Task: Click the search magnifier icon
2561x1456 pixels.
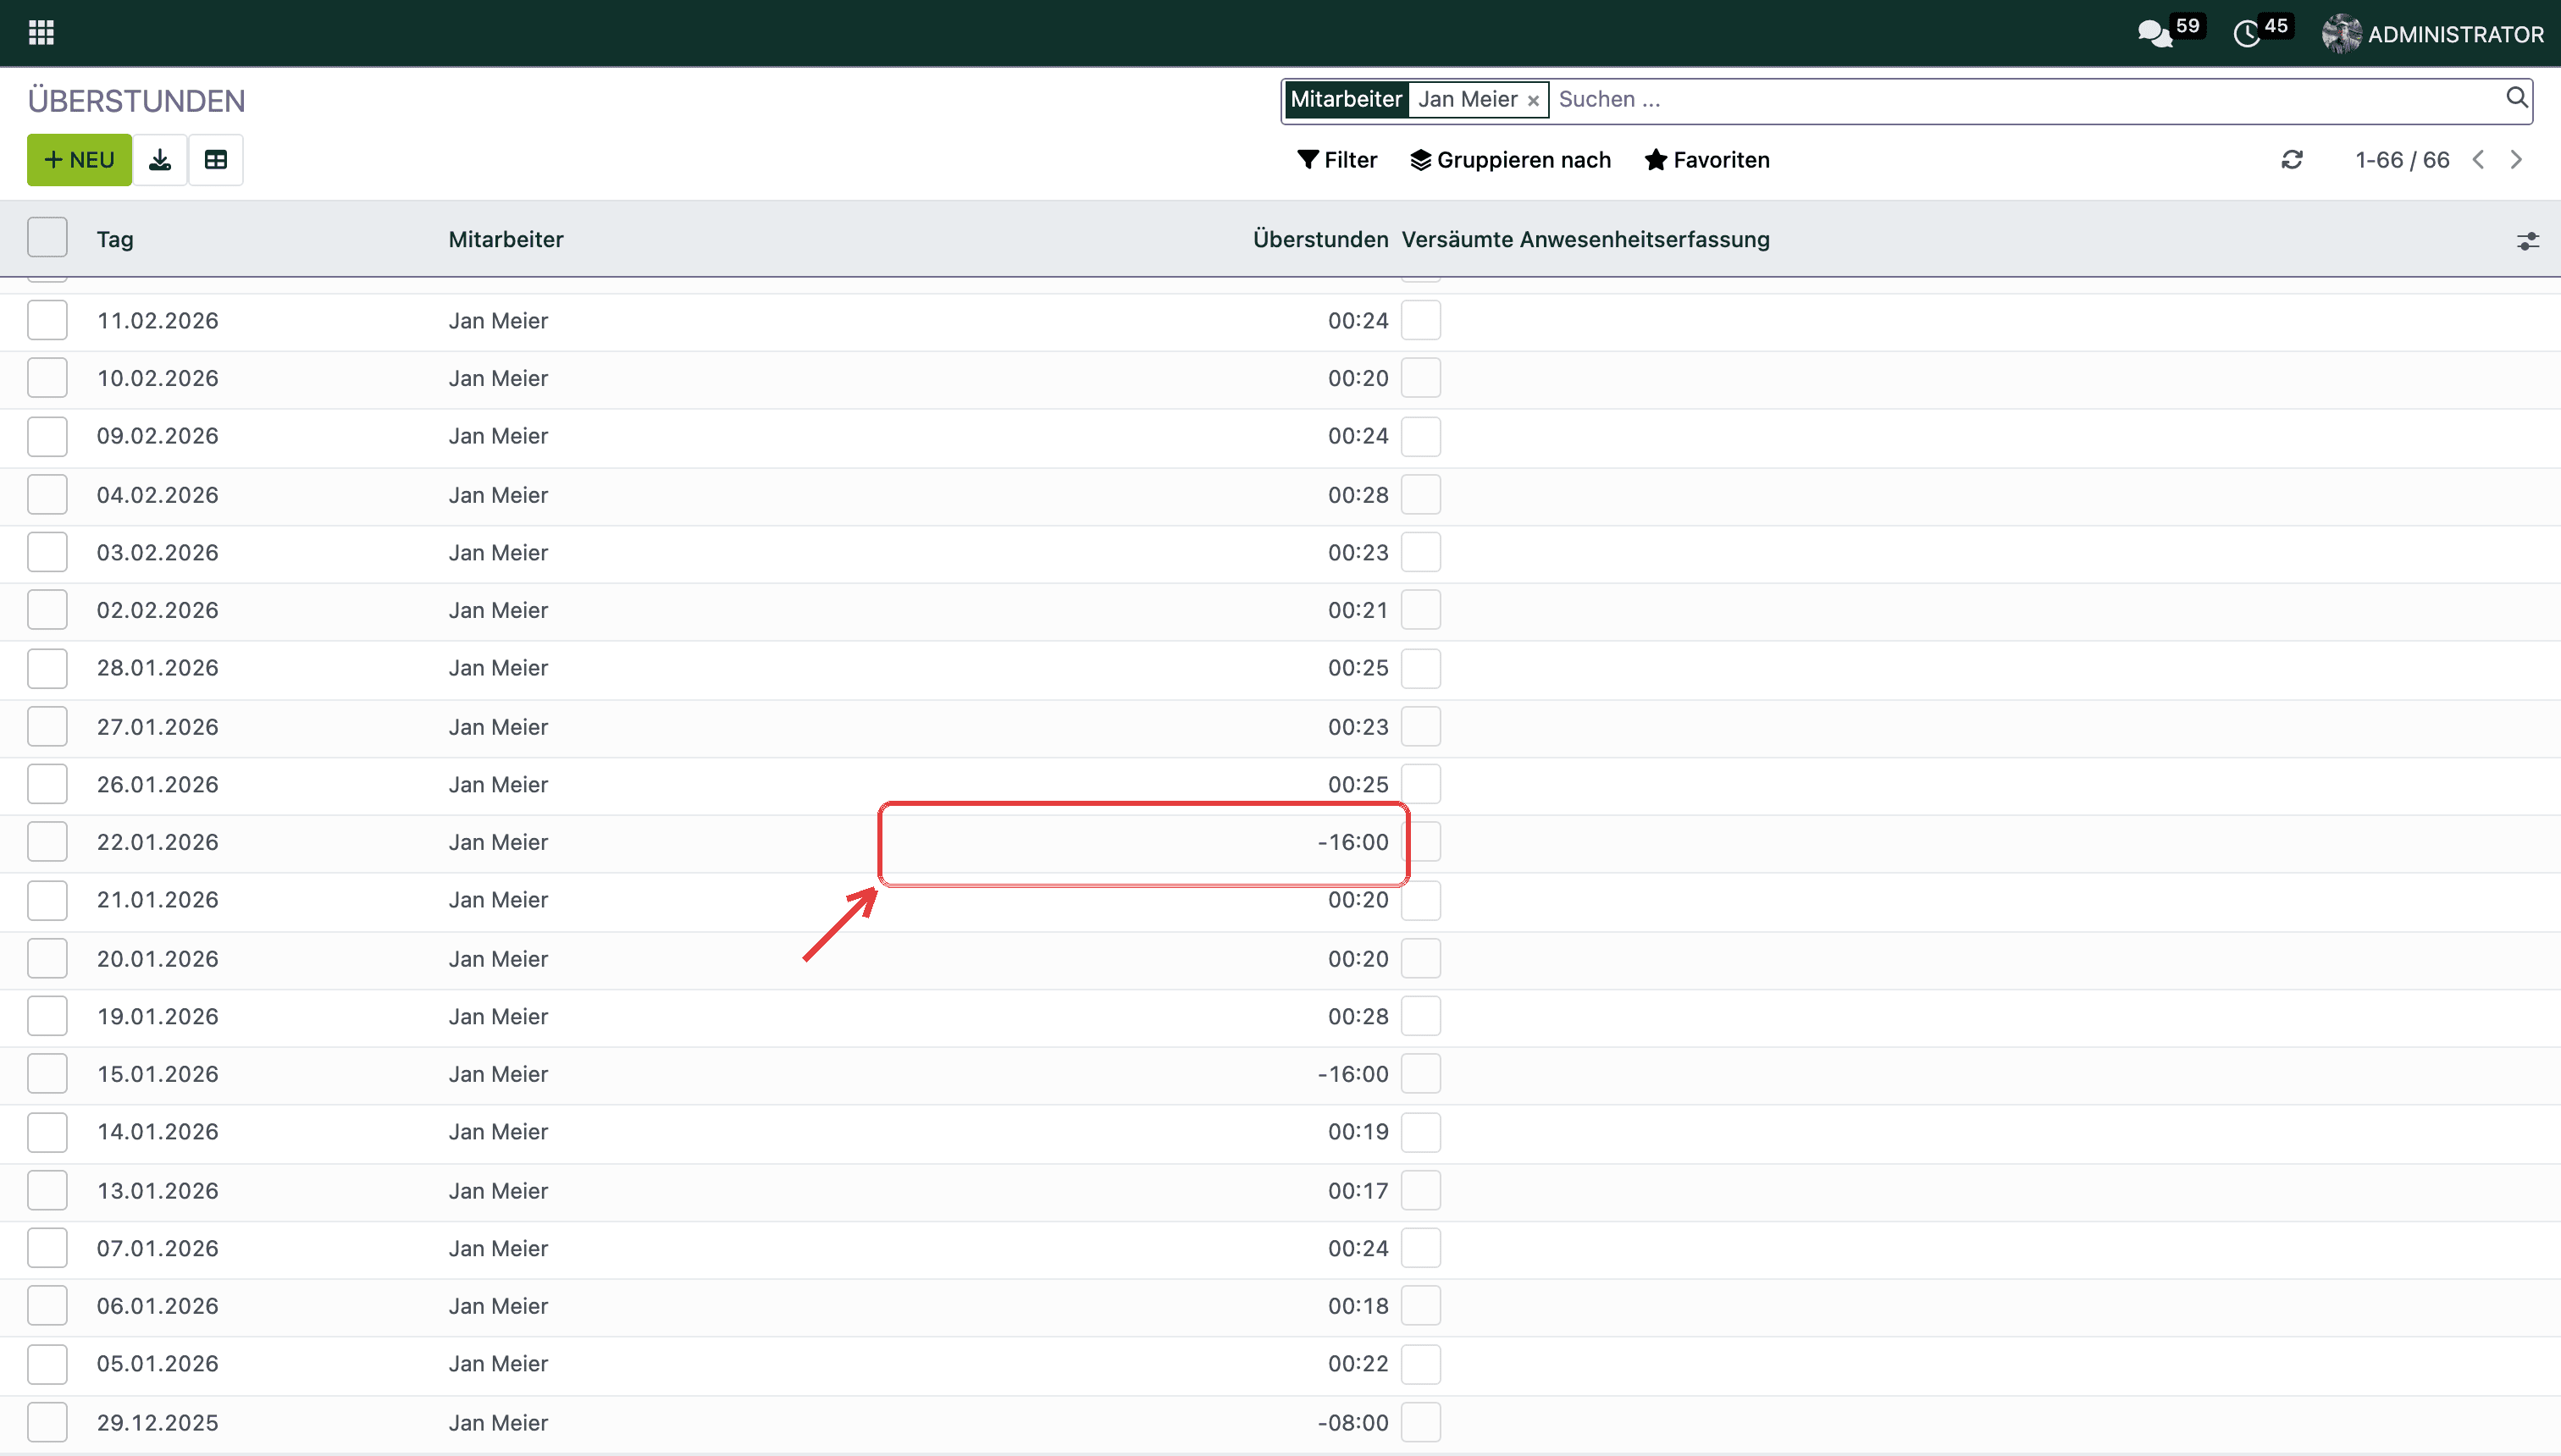Action: point(2517,98)
